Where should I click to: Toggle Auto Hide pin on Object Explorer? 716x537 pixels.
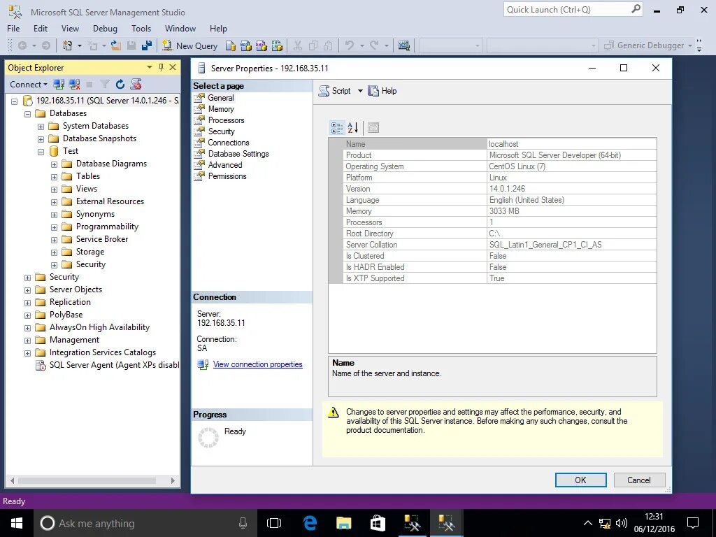pos(161,68)
